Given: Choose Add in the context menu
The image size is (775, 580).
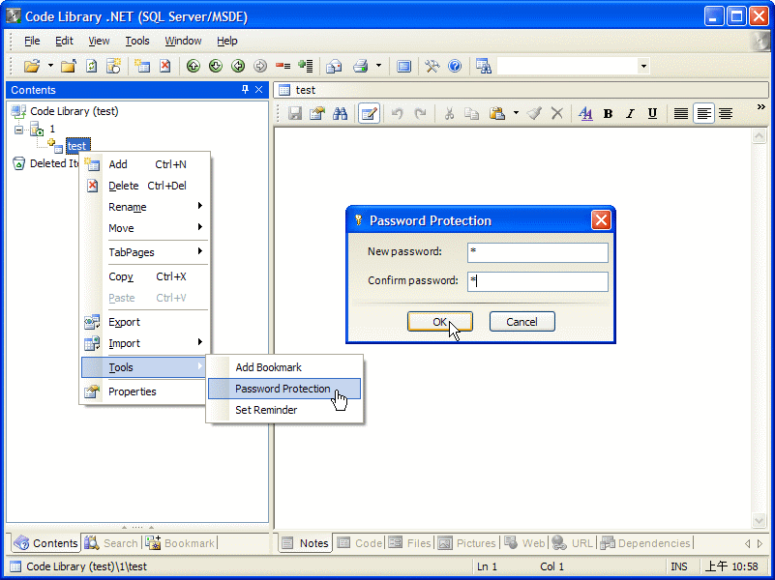Looking at the screenshot, I should point(144,164).
